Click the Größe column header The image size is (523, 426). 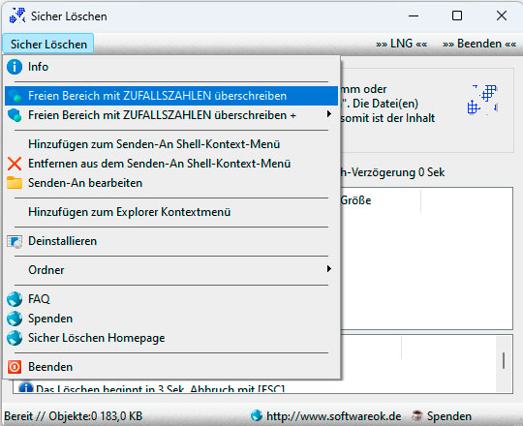tap(381, 200)
